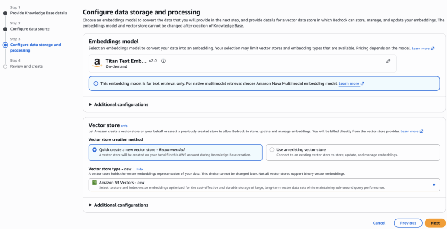Image resolution: width=447 pixels, height=229 pixels.
Task: Go to Provide Knowledge Base details step
Action: tap(39, 13)
